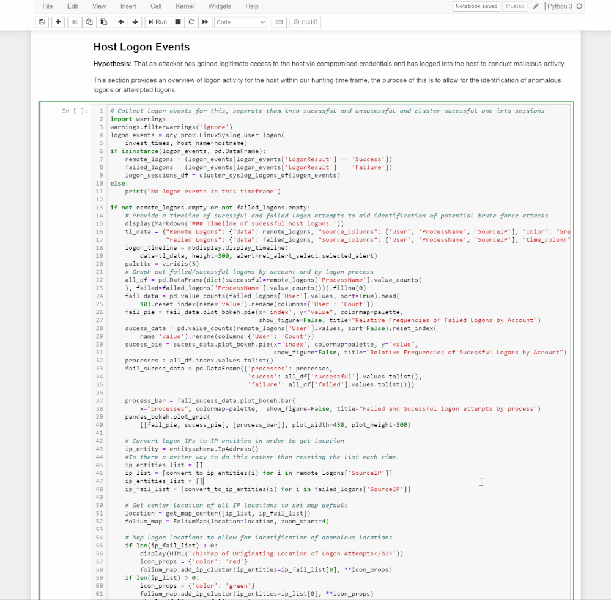This screenshot has width=611, height=600.
Task: Click the Host Logon Events heading
Action: [141, 47]
